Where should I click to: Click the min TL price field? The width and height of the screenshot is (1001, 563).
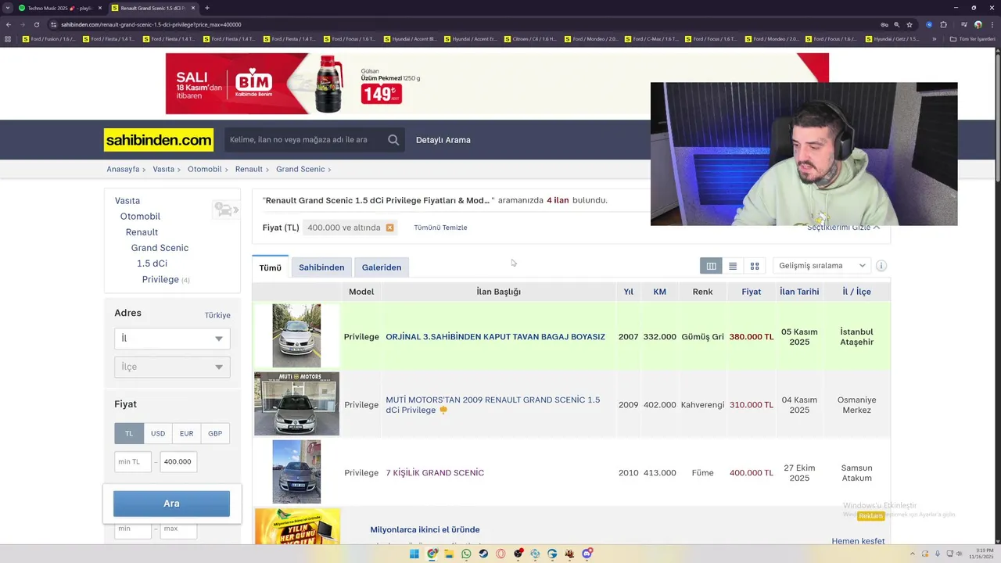point(133,461)
